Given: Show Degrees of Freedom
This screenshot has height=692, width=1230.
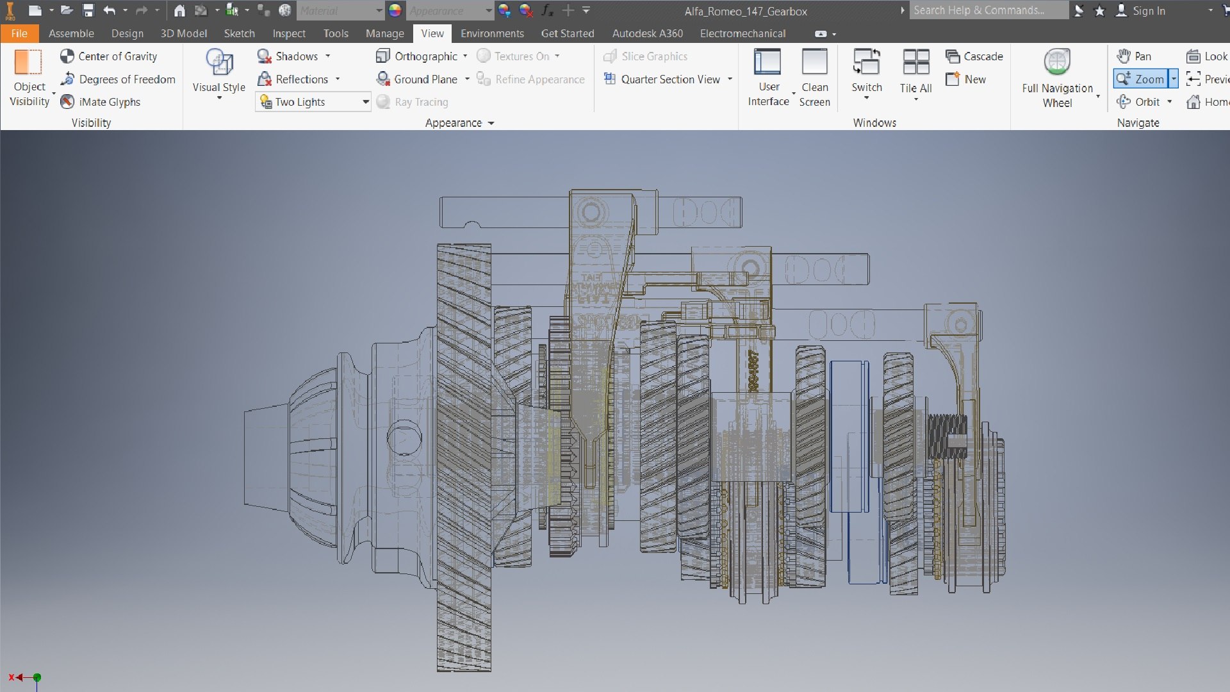Looking at the screenshot, I should 119,79.
